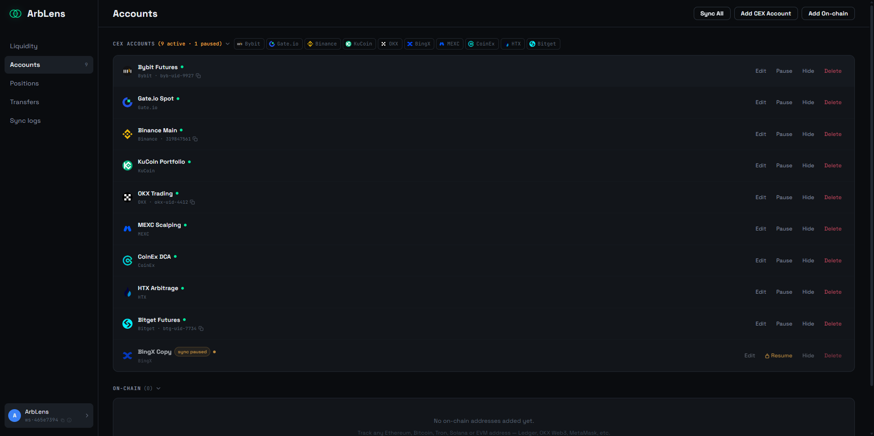This screenshot has height=436, width=874.
Task: Click the MEXC logo beside MEXC Scalping
Action: pyautogui.click(x=127, y=229)
